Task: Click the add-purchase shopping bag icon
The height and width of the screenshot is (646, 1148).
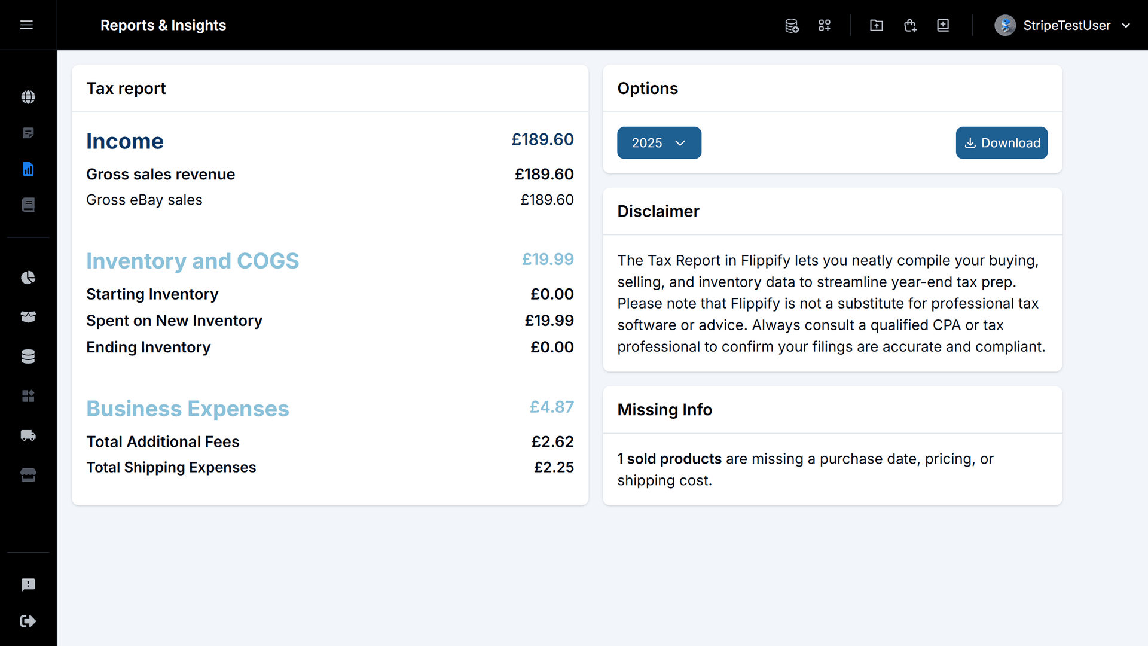Action: click(910, 25)
